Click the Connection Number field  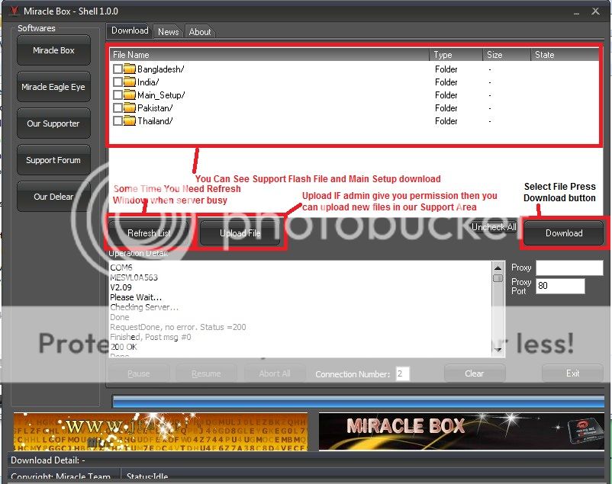point(402,373)
